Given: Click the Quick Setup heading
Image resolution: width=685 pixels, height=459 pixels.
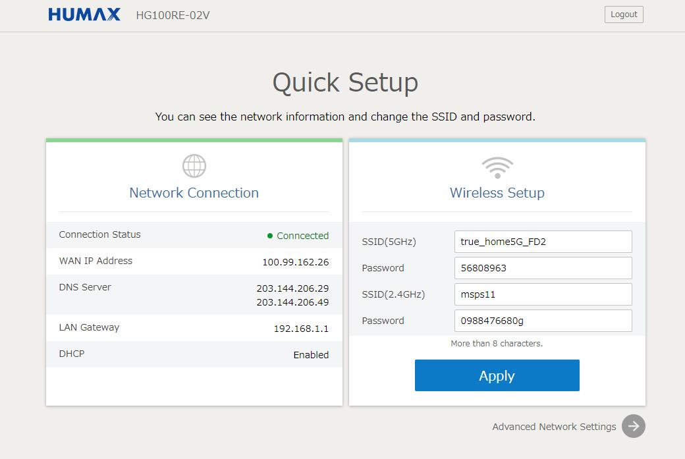Looking at the screenshot, I should tap(345, 82).
